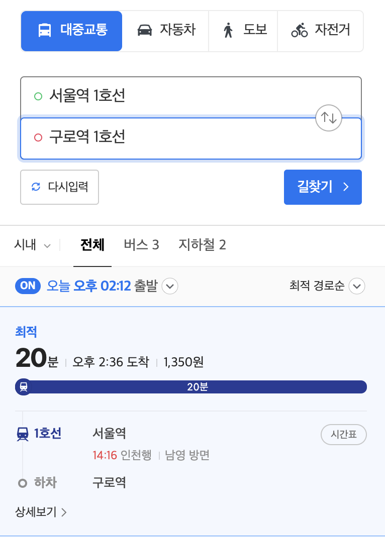The width and height of the screenshot is (385, 543).
Task: Expand 상세보기 route details
Action: tap(41, 512)
